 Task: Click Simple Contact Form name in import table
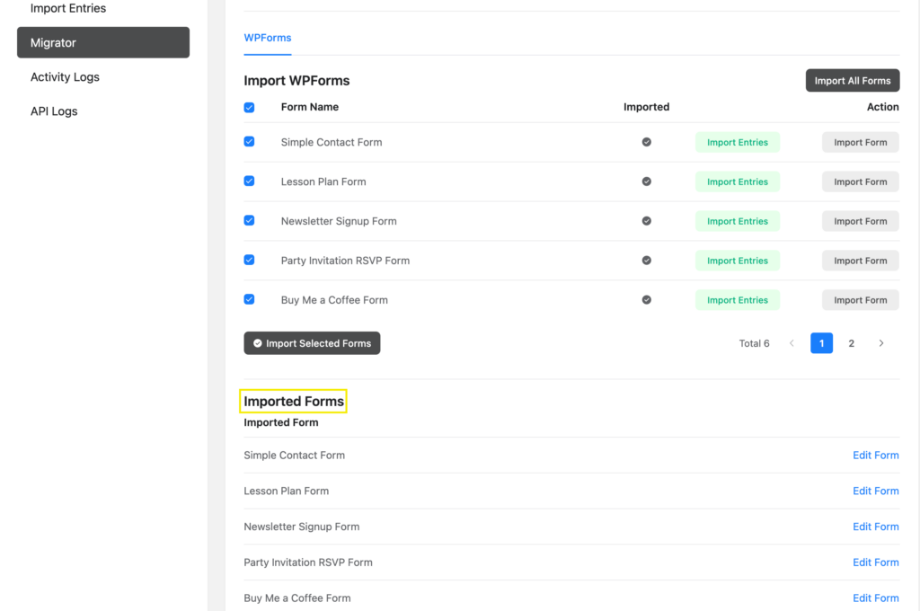tap(332, 142)
